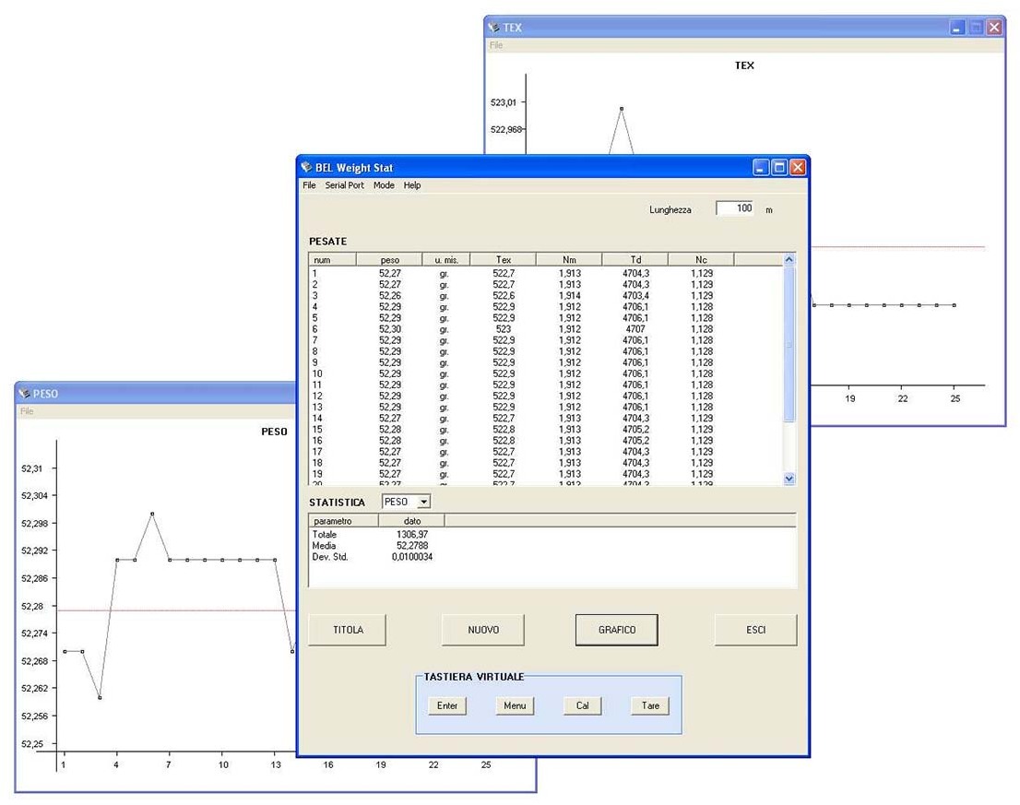Viewport: 1020px width, 805px height.
Task: Close the BEL Weight Stat window
Action: coord(798,168)
